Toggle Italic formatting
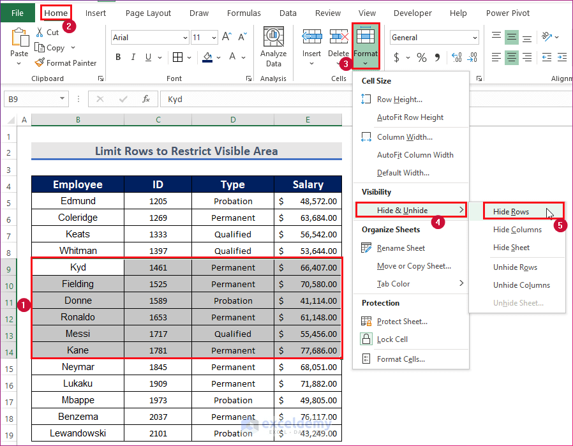This screenshot has height=446, width=573. [x=132, y=57]
